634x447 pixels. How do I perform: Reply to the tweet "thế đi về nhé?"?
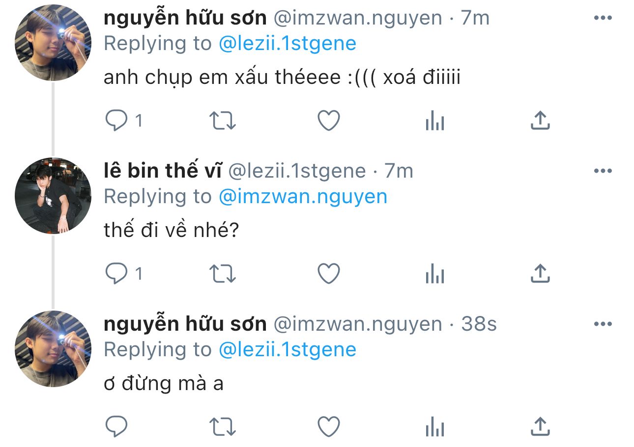(116, 273)
